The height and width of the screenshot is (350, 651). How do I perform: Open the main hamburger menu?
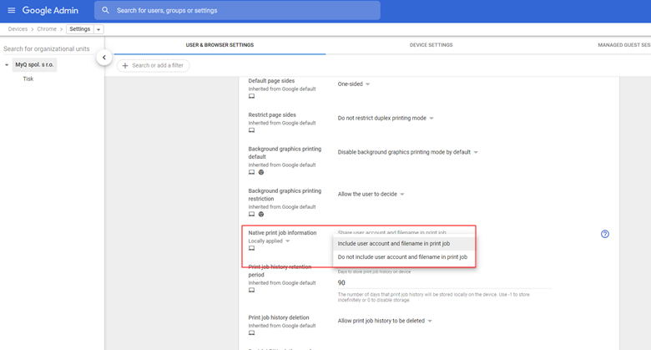coord(11,10)
